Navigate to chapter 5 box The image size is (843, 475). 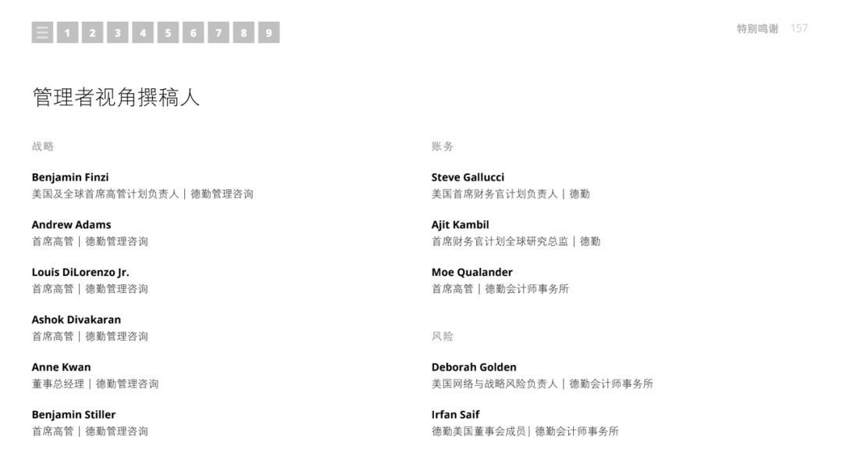pyautogui.click(x=169, y=32)
